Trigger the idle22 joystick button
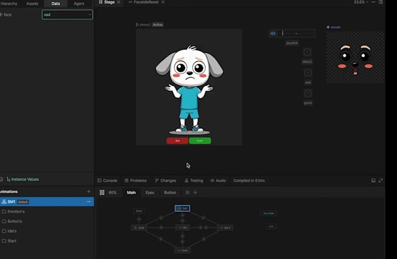Viewport: 397px width, 259px height. [307, 52]
